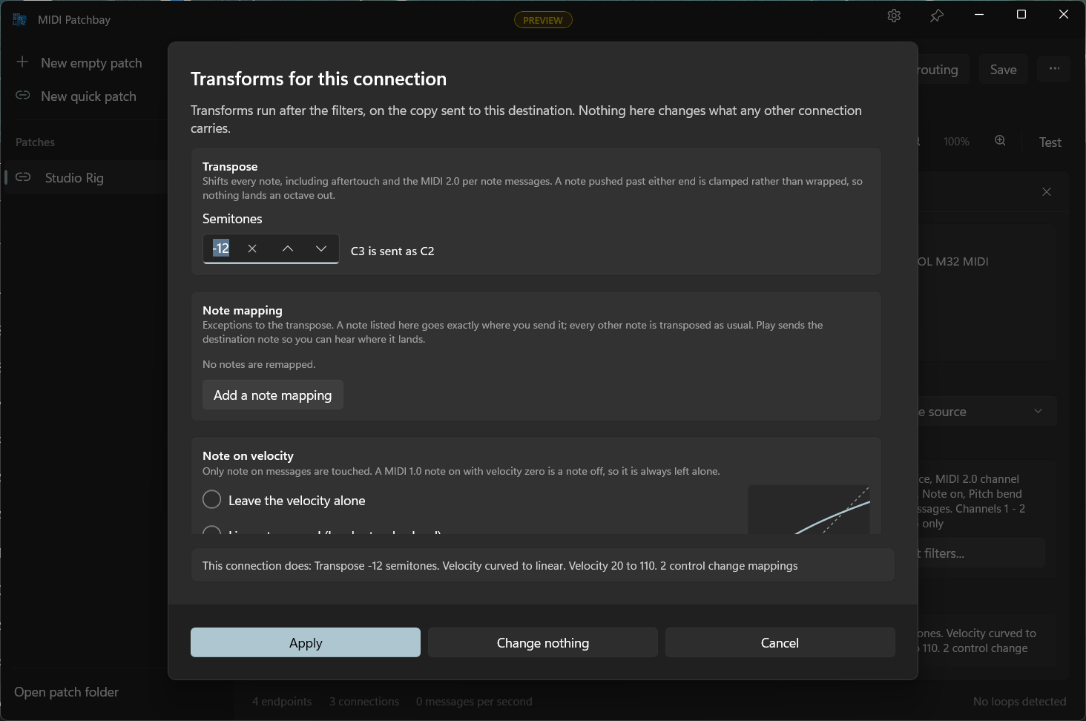Click the 100% zoom level
Viewport: 1086px width, 721px height.
click(956, 142)
